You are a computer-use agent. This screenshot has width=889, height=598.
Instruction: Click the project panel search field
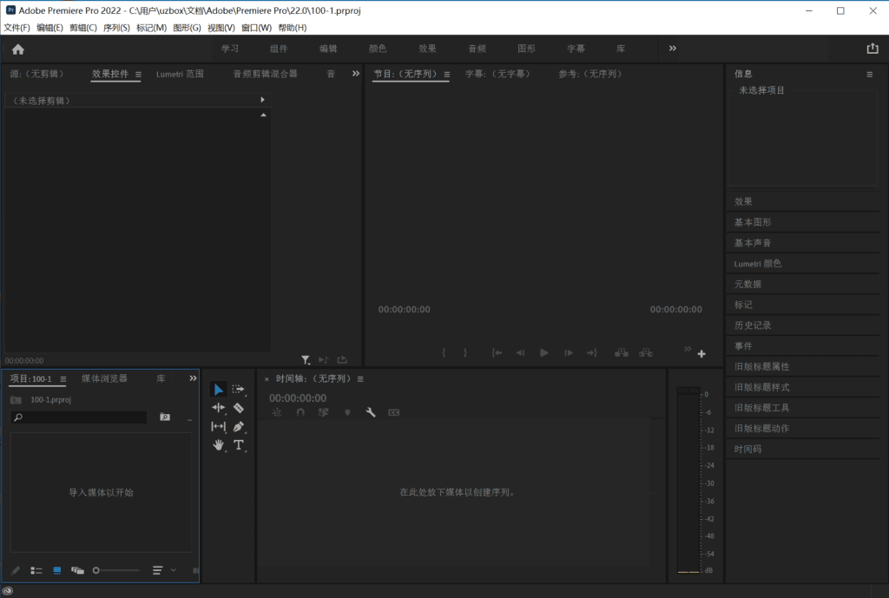[83, 417]
